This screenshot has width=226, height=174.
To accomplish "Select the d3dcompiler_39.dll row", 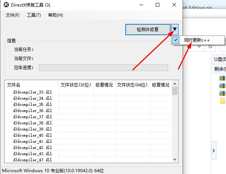I will (88, 129).
